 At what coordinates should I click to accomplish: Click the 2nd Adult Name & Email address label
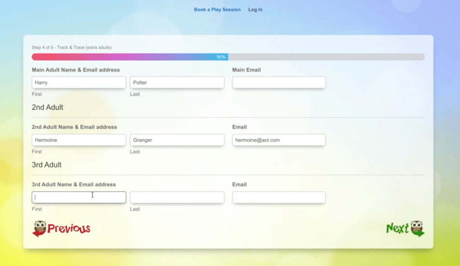click(74, 127)
